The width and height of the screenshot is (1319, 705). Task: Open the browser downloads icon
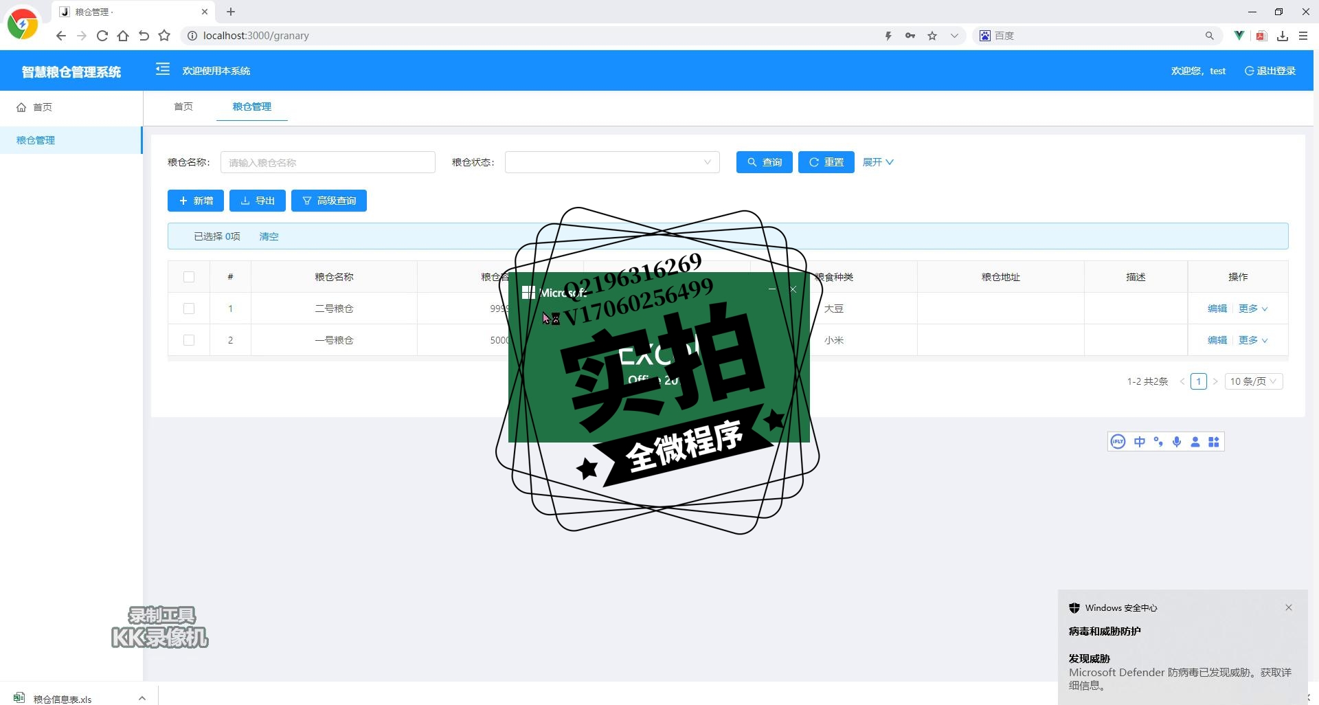point(1283,36)
